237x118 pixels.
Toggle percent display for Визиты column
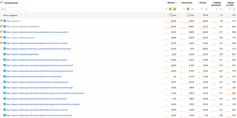click(x=170, y=9)
